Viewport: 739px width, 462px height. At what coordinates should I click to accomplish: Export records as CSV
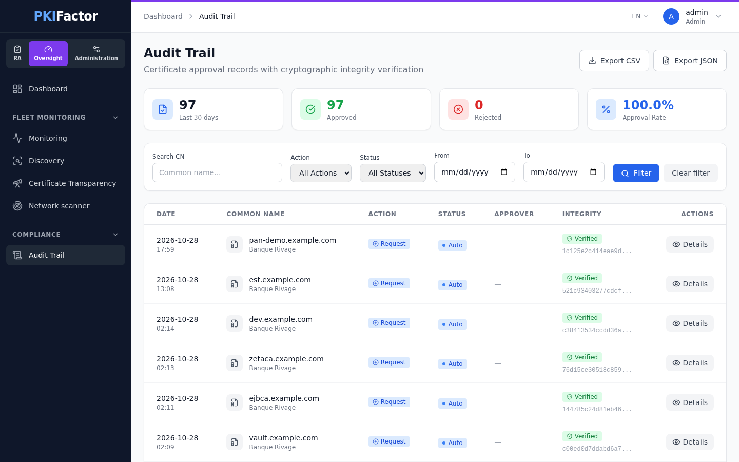tap(614, 61)
